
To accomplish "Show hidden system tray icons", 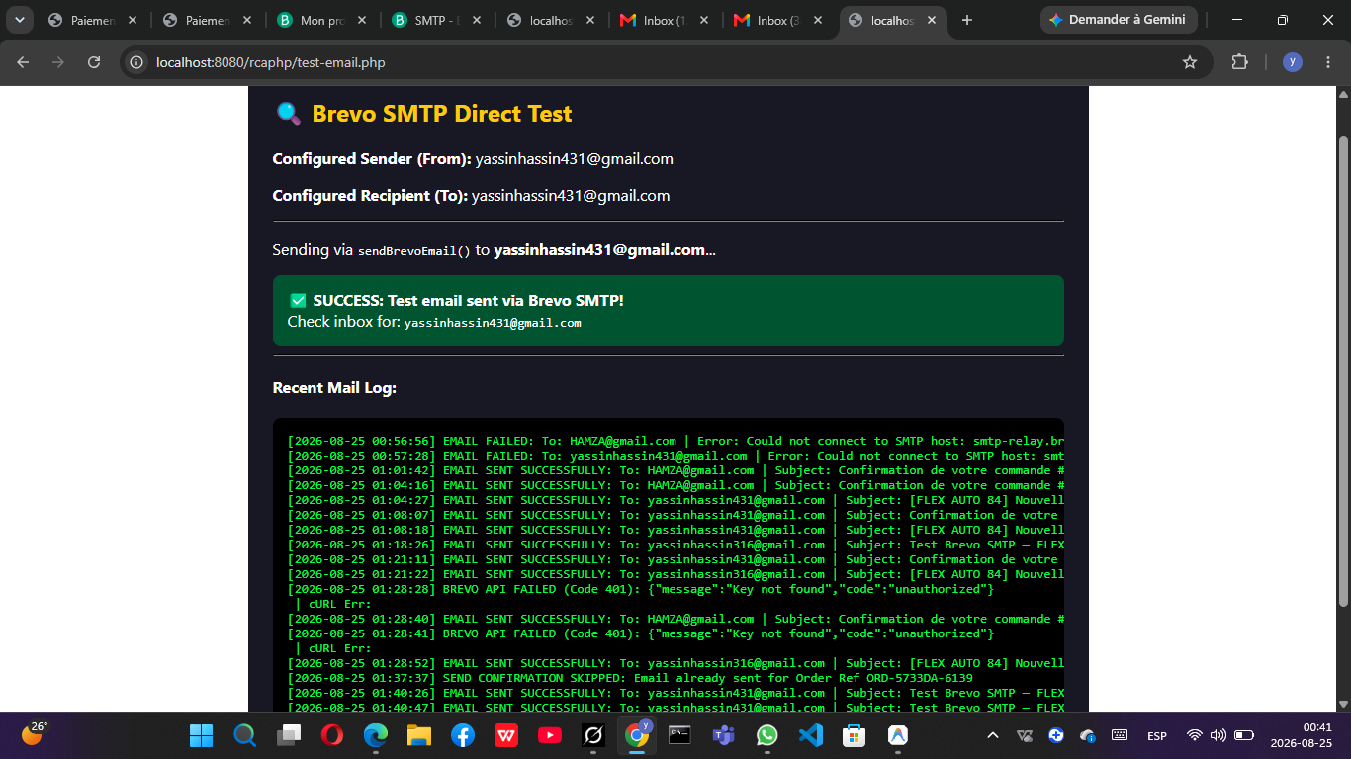I will coord(994,735).
